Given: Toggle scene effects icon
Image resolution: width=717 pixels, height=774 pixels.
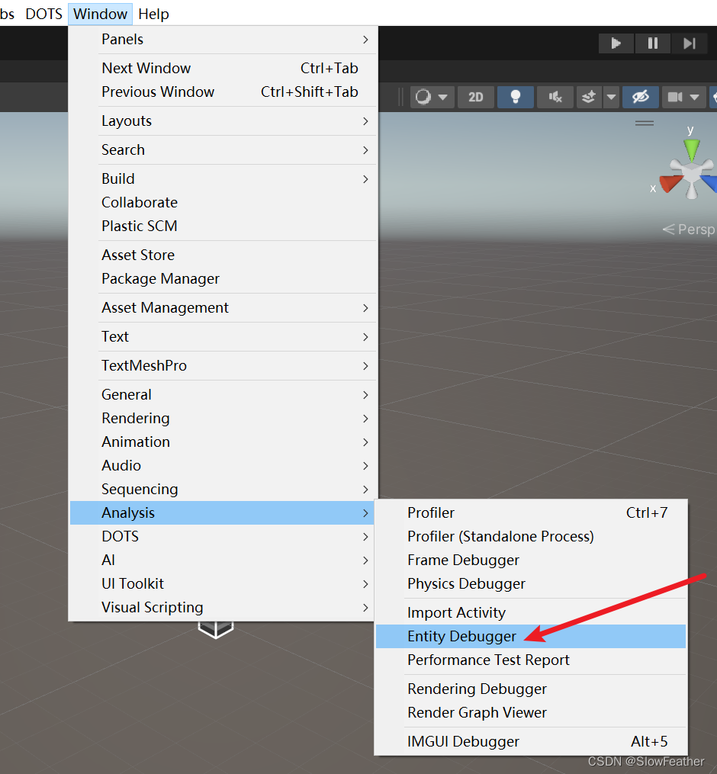Looking at the screenshot, I should pos(589,97).
